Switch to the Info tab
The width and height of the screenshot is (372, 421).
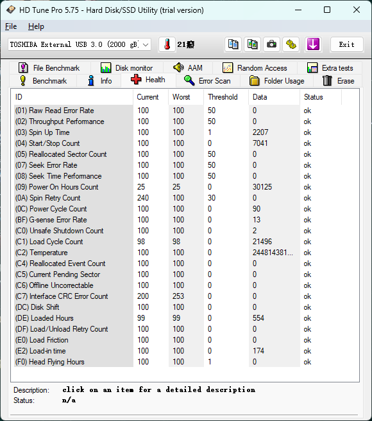tap(99, 81)
